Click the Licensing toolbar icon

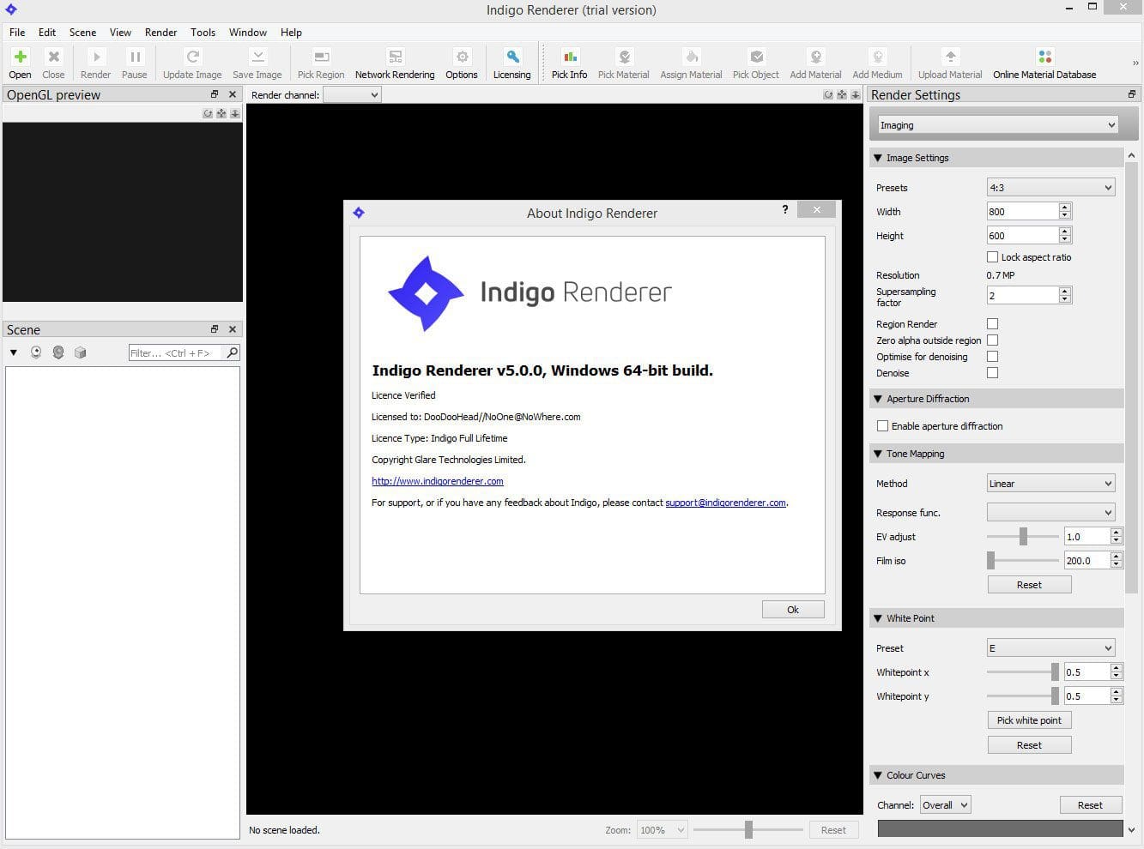pyautogui.click(x=511, y=57)
